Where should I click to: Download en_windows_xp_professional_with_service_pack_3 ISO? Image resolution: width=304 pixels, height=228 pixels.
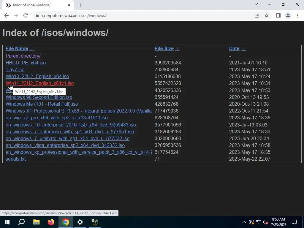point(78,152)
